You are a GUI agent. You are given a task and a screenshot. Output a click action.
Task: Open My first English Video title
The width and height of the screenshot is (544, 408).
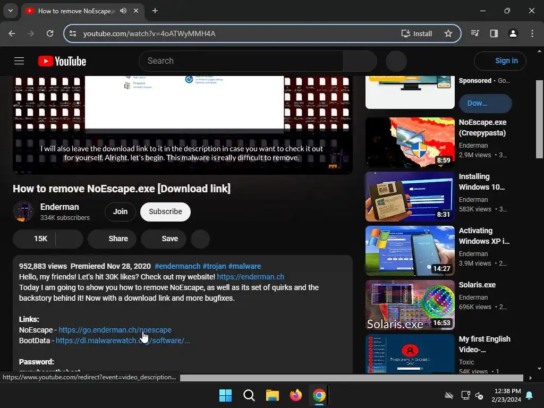[x=484, y=344]
